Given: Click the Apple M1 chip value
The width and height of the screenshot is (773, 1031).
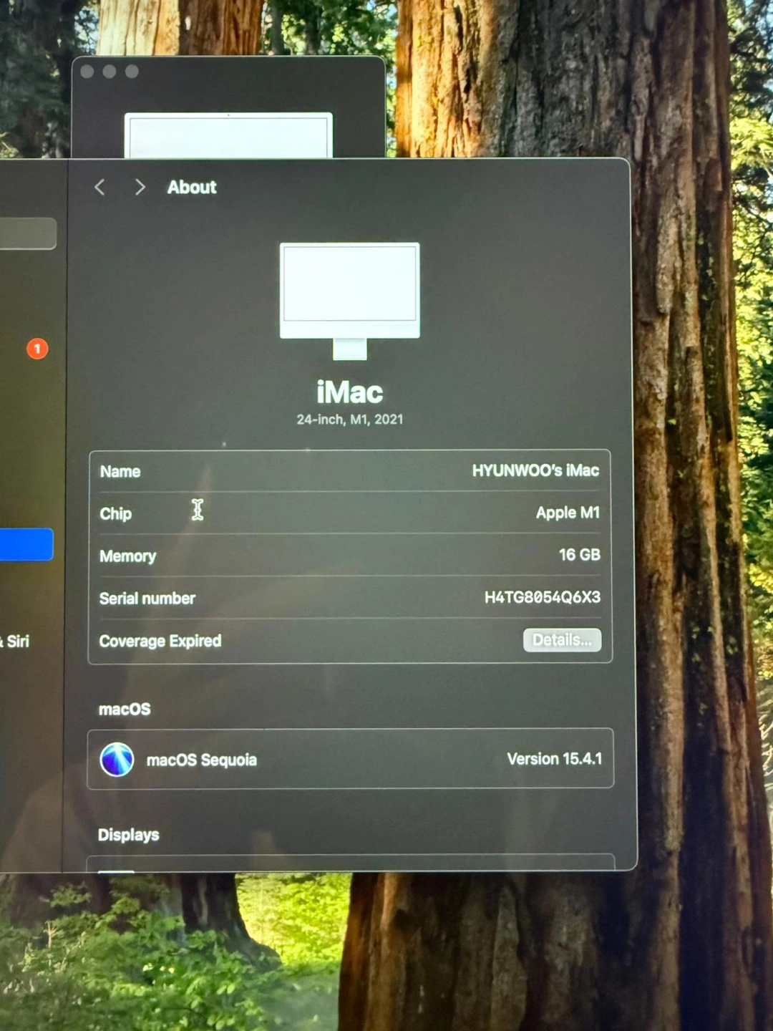Looking at the screenshot, I should coord(568,513).
